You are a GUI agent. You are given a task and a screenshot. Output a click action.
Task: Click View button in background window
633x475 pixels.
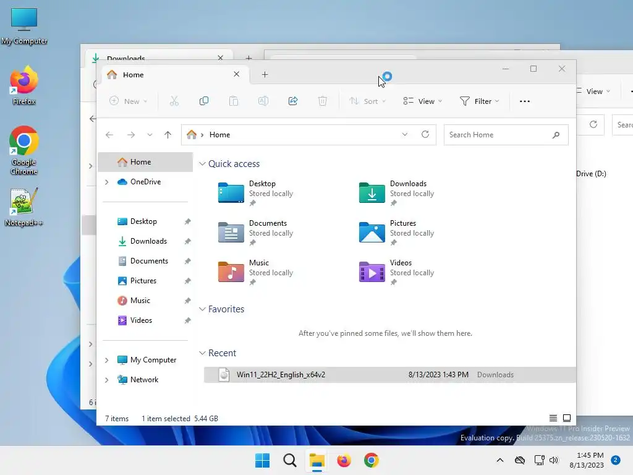(x=593, y=92)
